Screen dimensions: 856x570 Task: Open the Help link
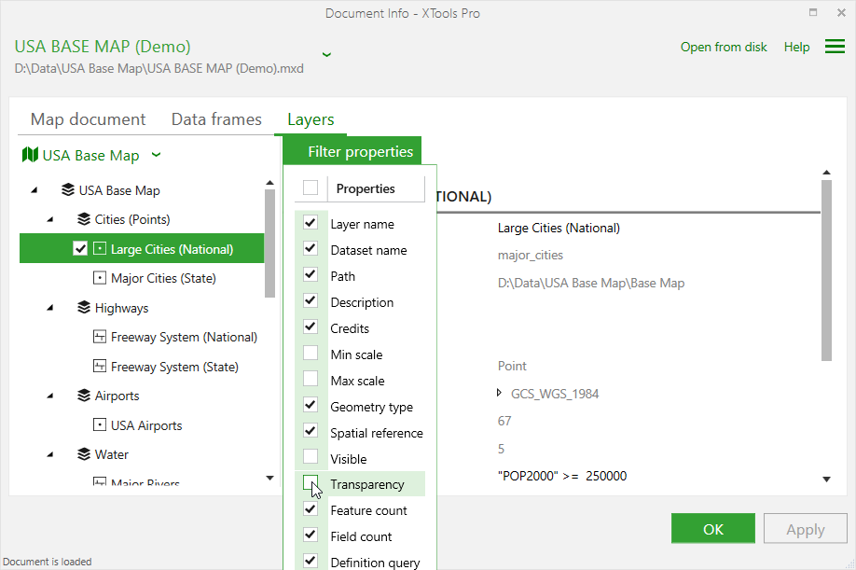point(796,47)
